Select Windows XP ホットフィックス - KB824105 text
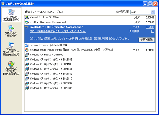 pos(51,64)
